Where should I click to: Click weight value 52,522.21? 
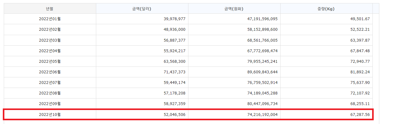coord(360,30)
